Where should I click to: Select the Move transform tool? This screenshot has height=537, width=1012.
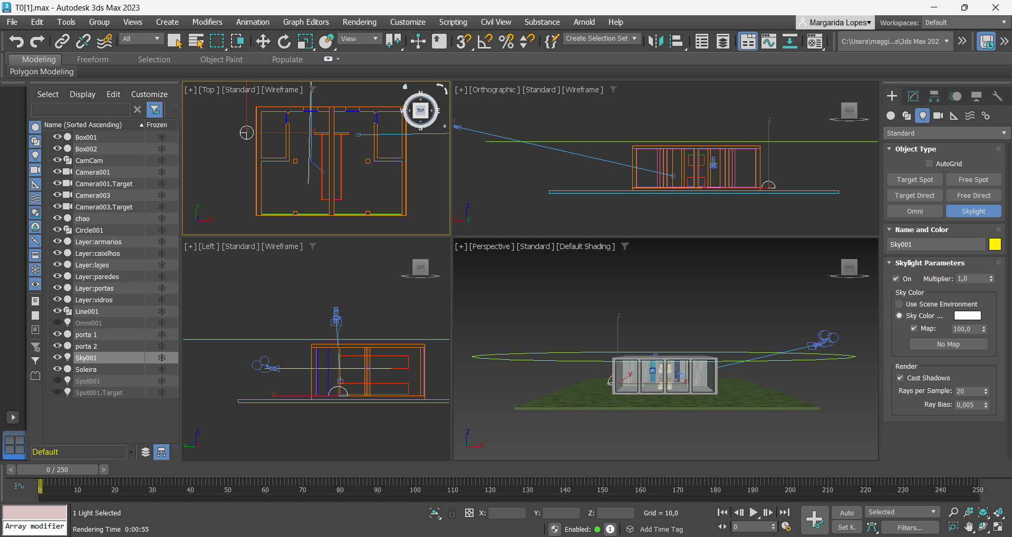tap(263, 41)
